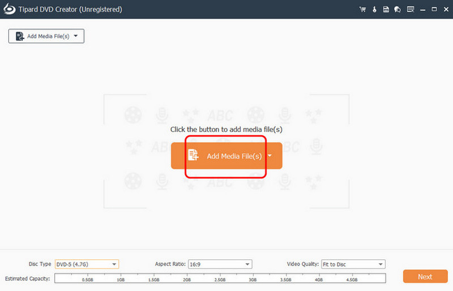Click the Disc Type label
Image resolution: width=453 pixels, height=291 pixels.
pyautogui.click(x=40, y=264)
